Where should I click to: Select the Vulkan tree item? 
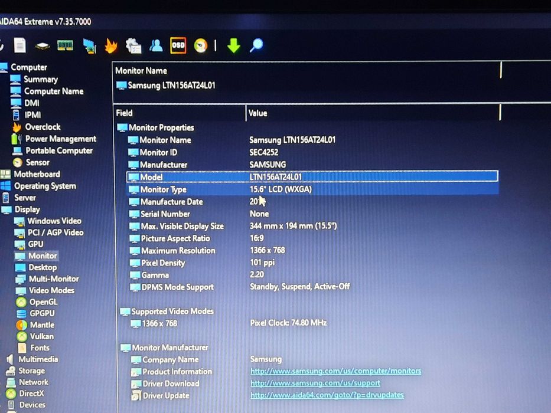tap(35, 336)
